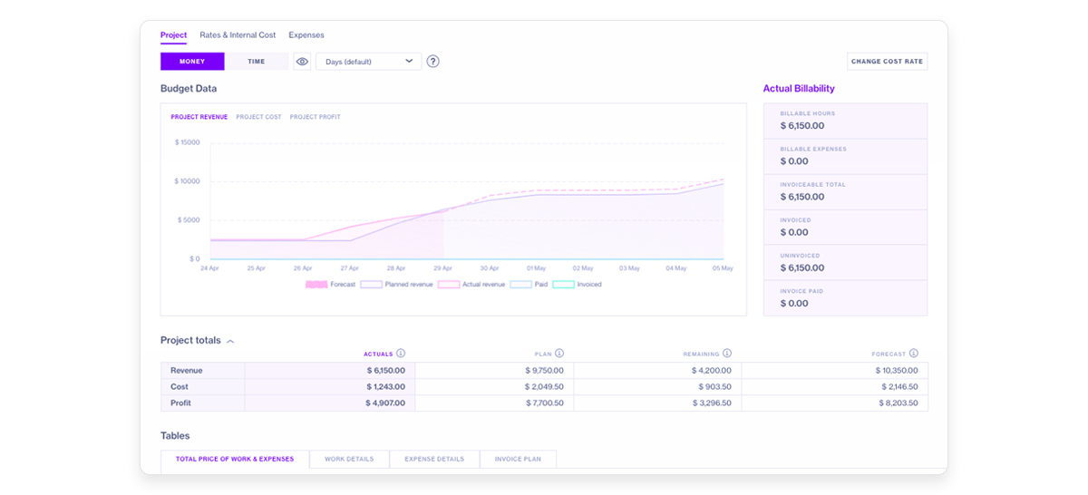Collapse the Project totals section
This screenshot has width=1088, height=495.
coord(230,342)
